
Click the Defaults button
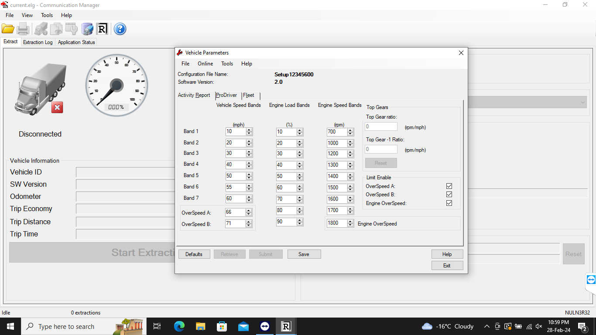[194, 254]
